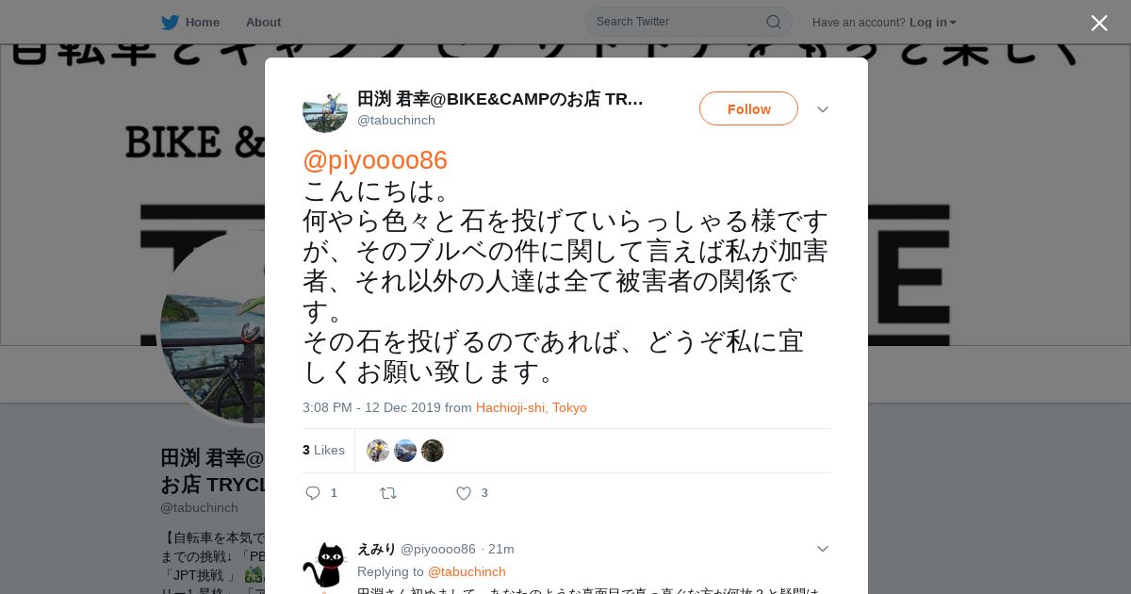Expand the tweet options chevron beside Follow
This screenshot has height=594, width=1131.
823,109
